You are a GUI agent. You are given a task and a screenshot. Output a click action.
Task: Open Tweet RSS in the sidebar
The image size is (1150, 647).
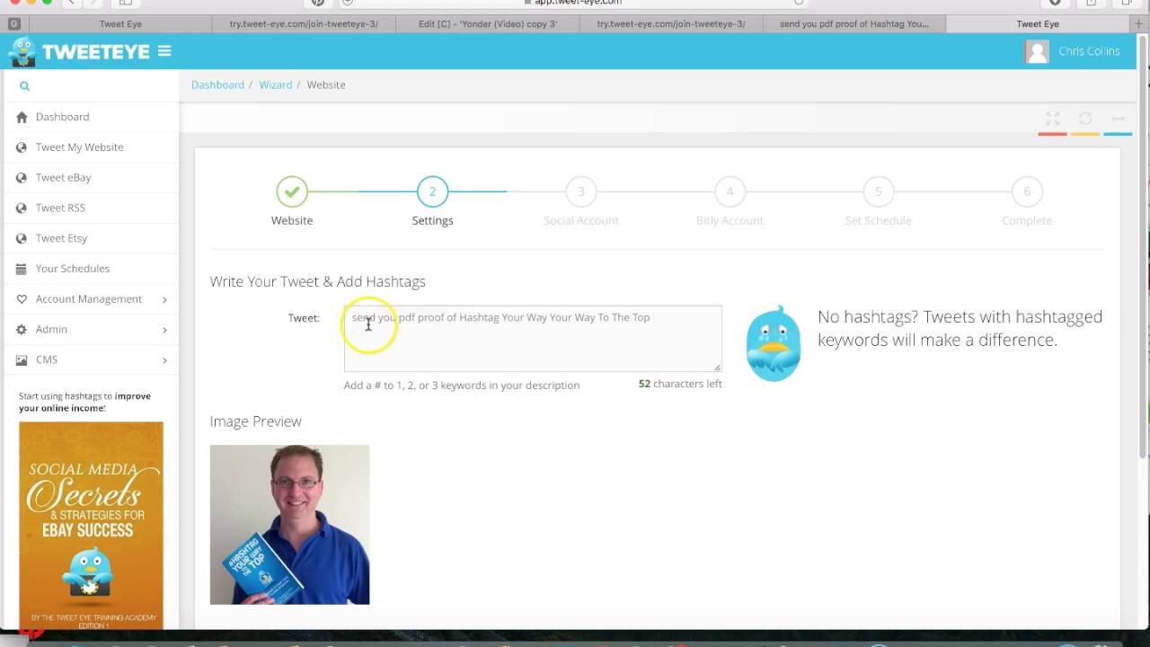point(92,208)
